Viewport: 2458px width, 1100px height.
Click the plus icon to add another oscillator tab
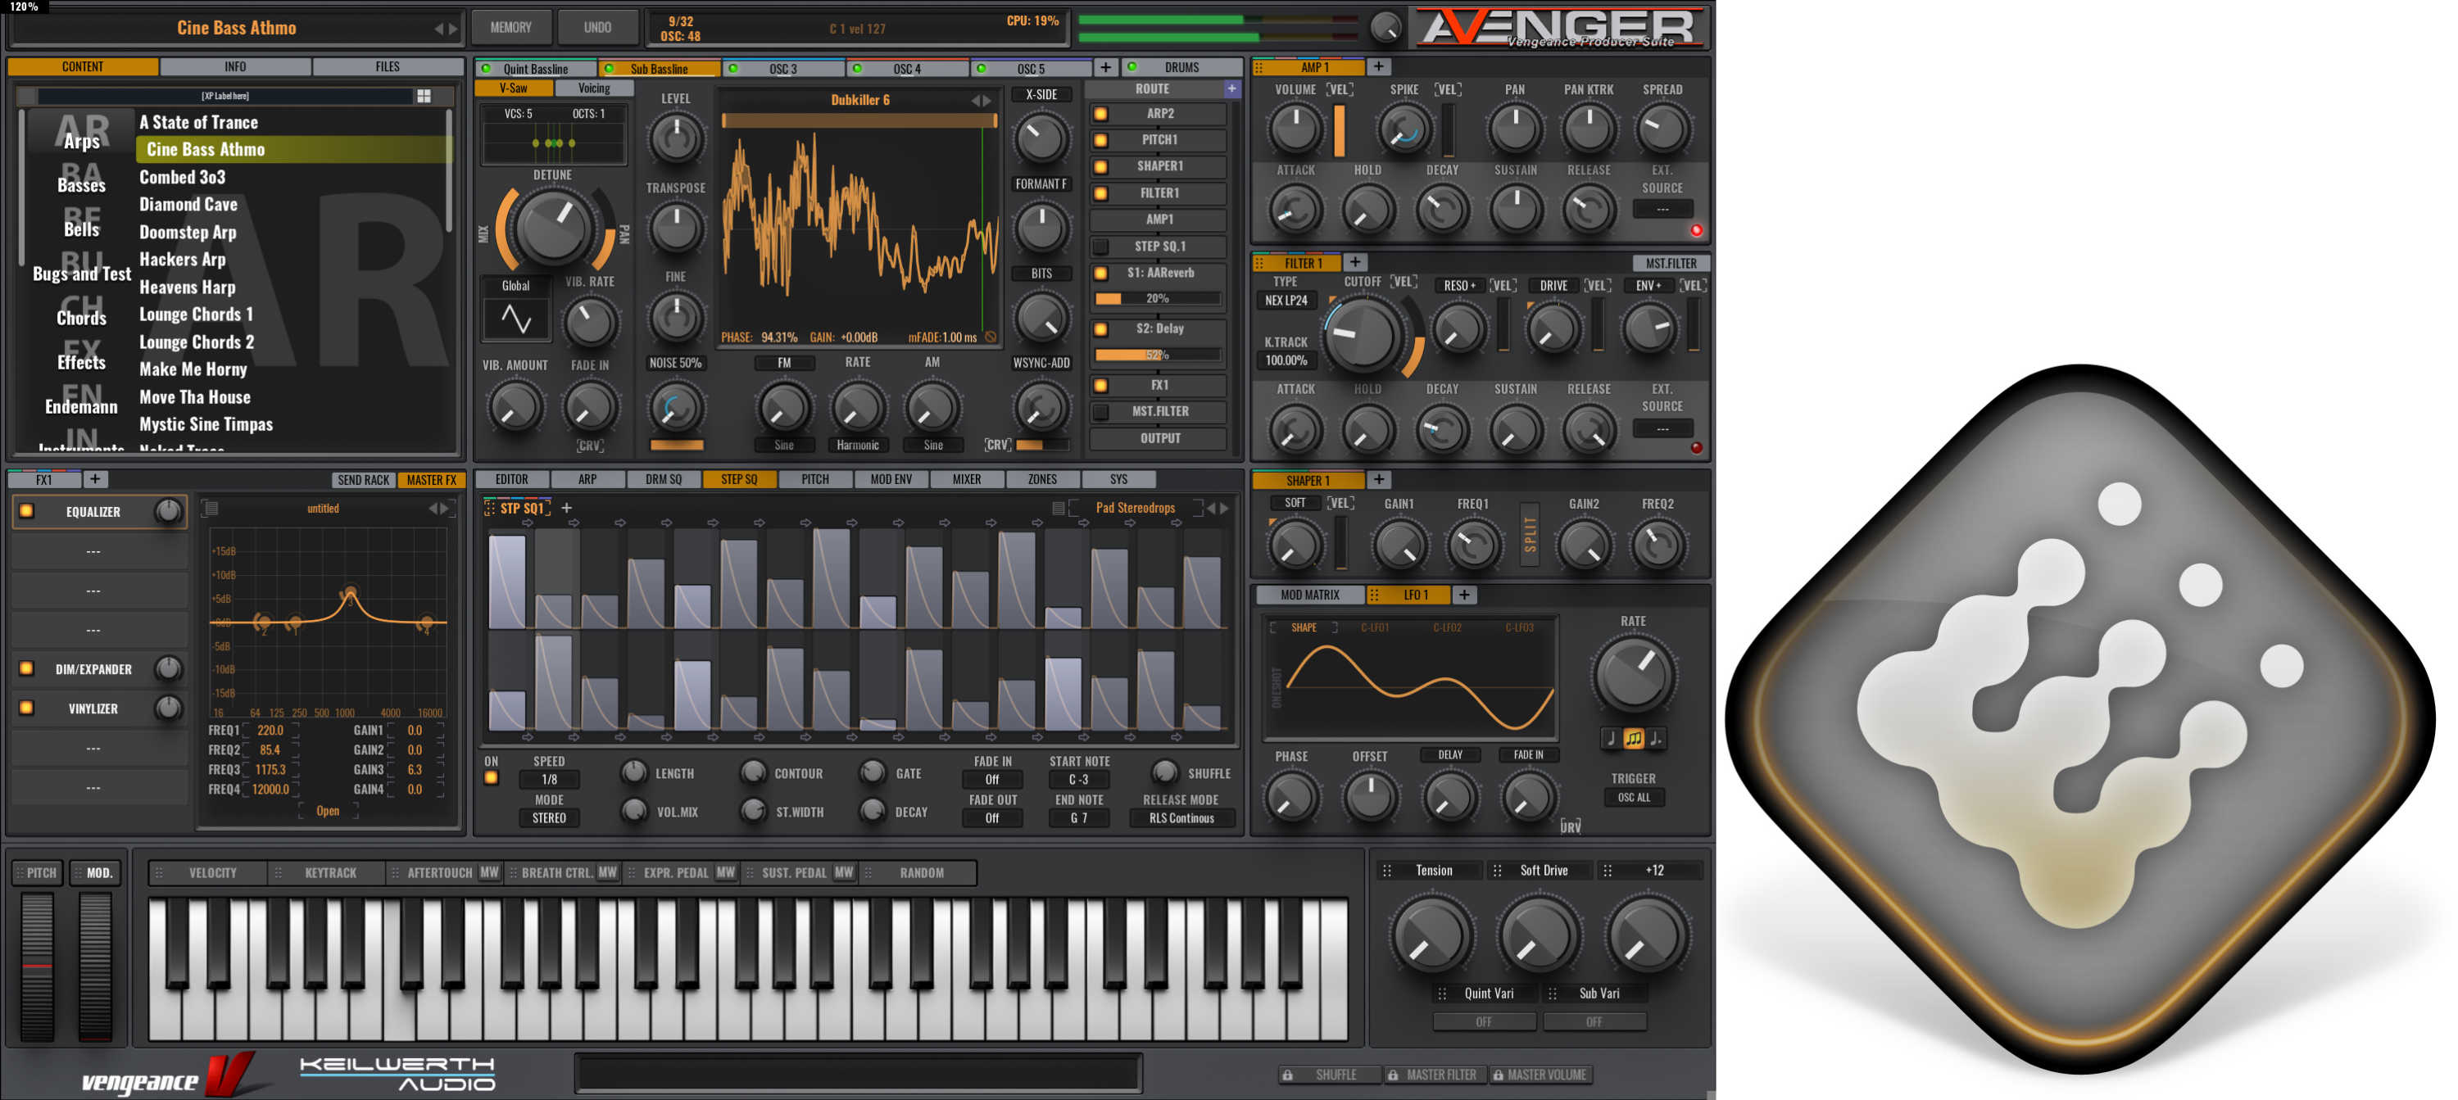(x=1107, y=67)
